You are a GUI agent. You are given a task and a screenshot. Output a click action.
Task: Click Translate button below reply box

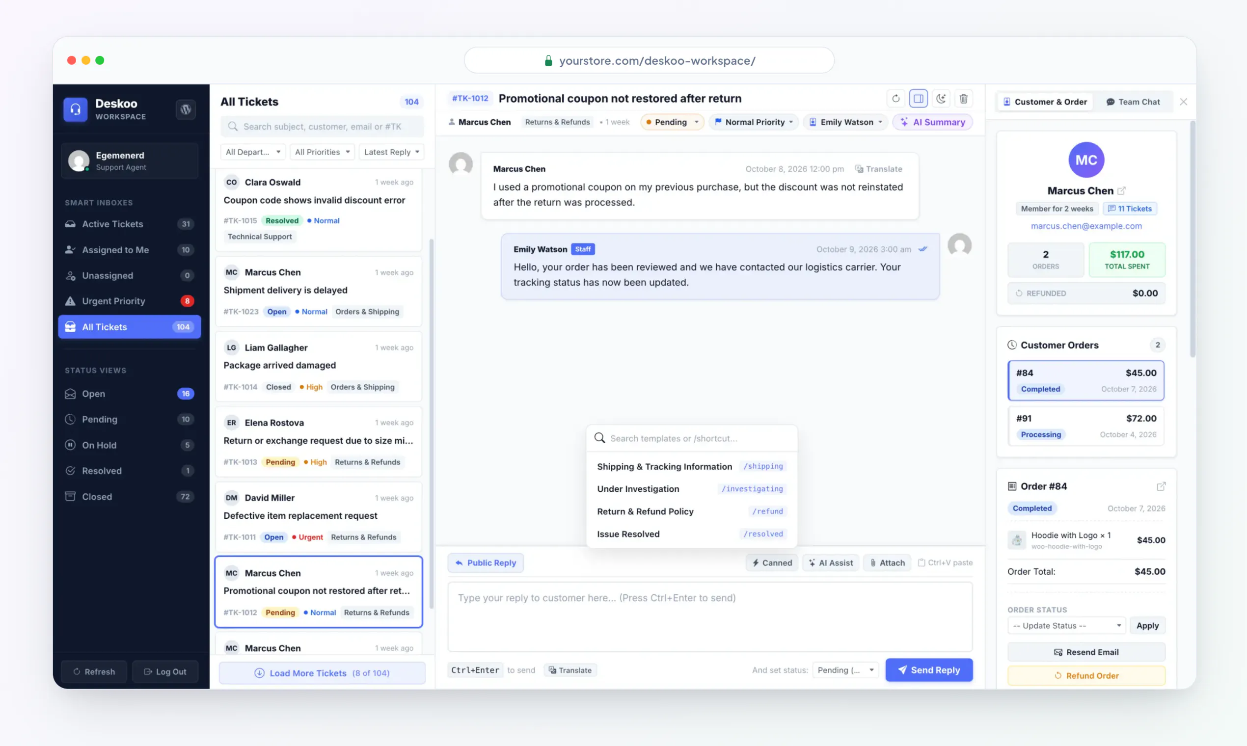click(x=569, y=670)
